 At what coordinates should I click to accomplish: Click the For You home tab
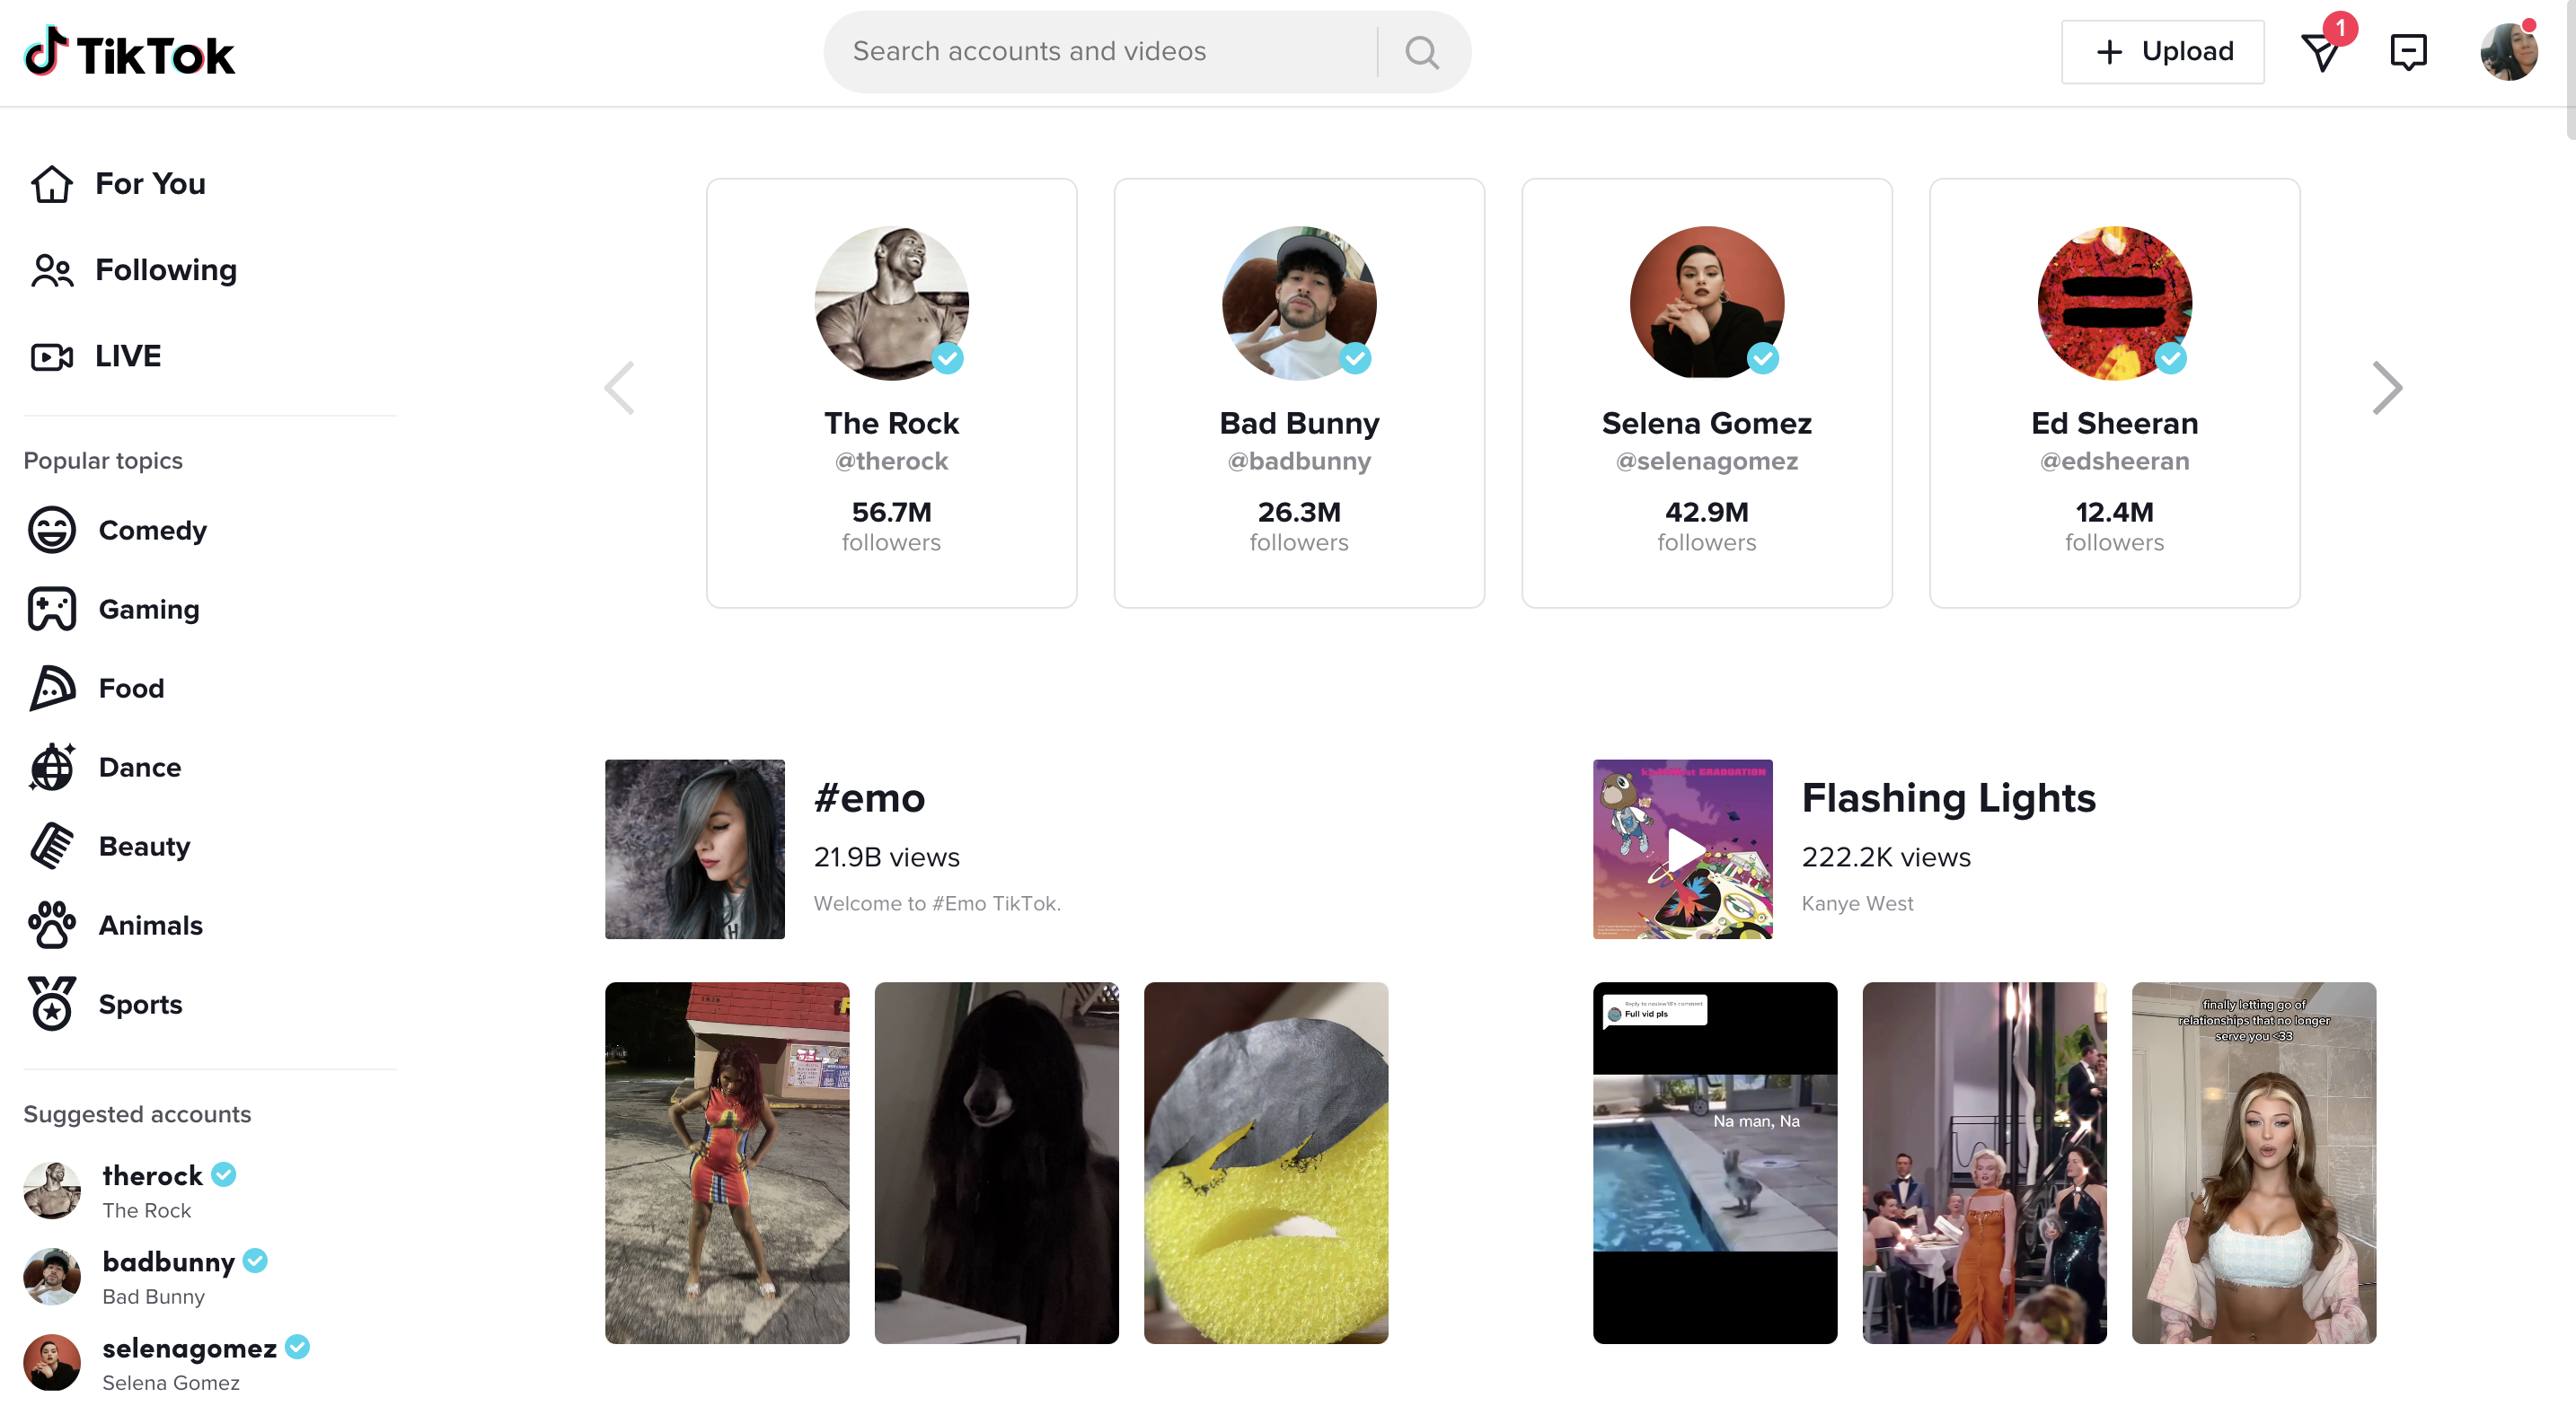click(150, 183)
